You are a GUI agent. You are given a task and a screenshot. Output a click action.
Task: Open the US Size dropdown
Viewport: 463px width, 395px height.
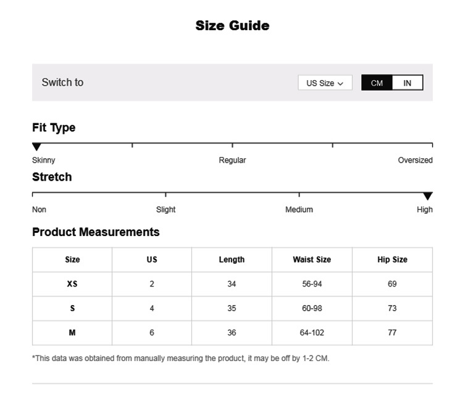pos(325,83)
